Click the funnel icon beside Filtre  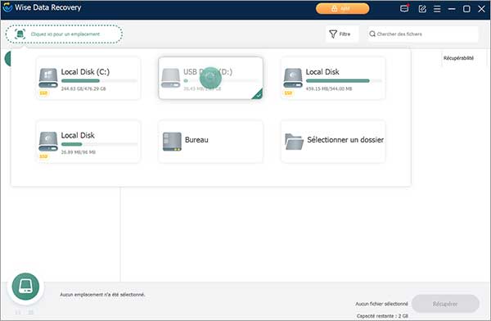coord(333,34)
